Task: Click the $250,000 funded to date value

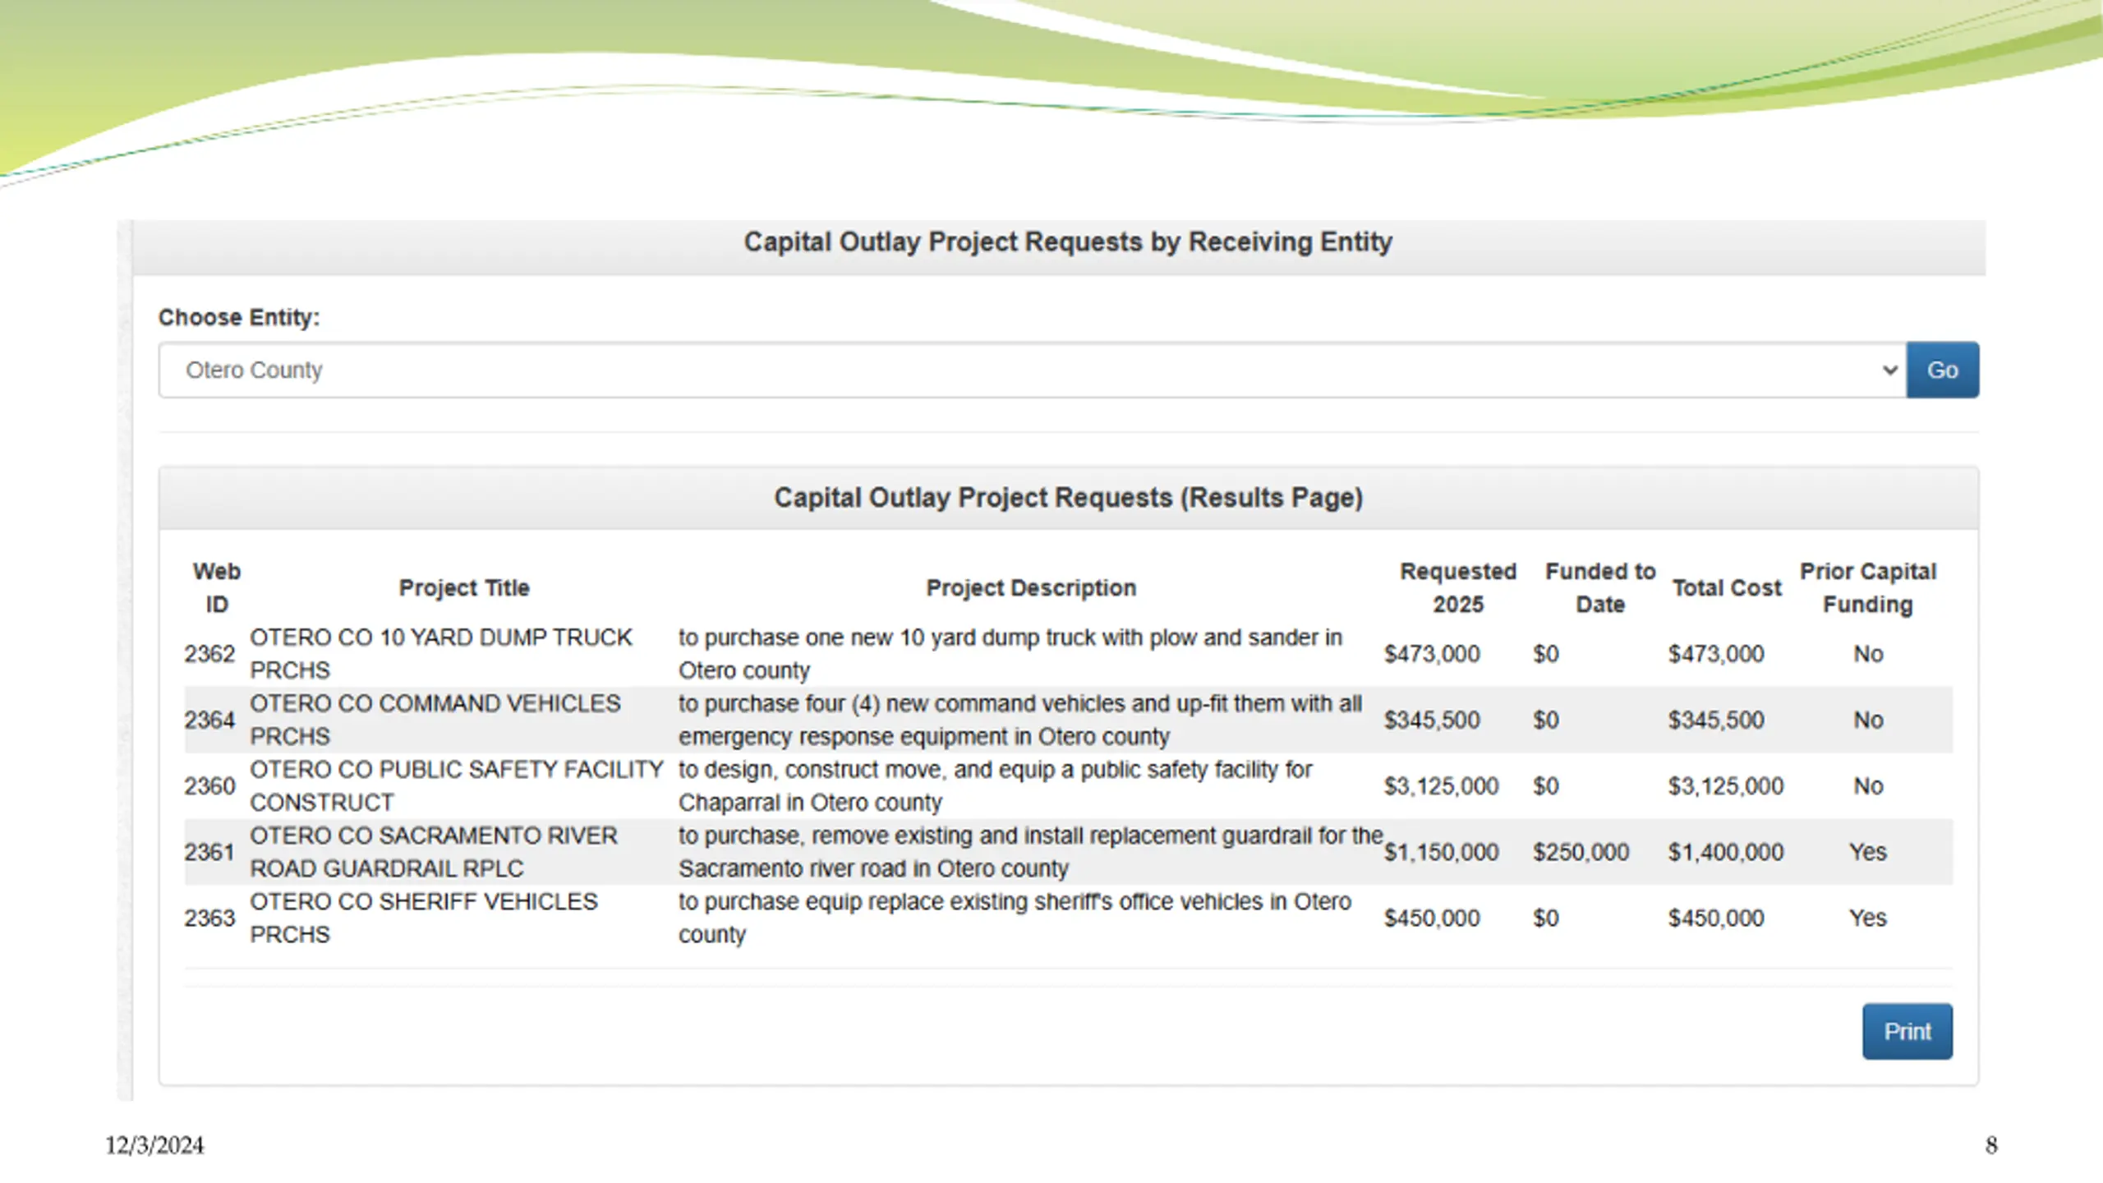Action: click(x=1581, y=852)
